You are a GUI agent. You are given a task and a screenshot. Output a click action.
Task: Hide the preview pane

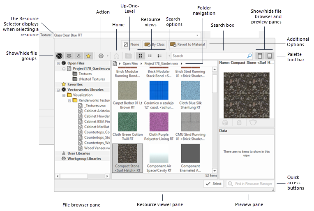coord(270,56)
